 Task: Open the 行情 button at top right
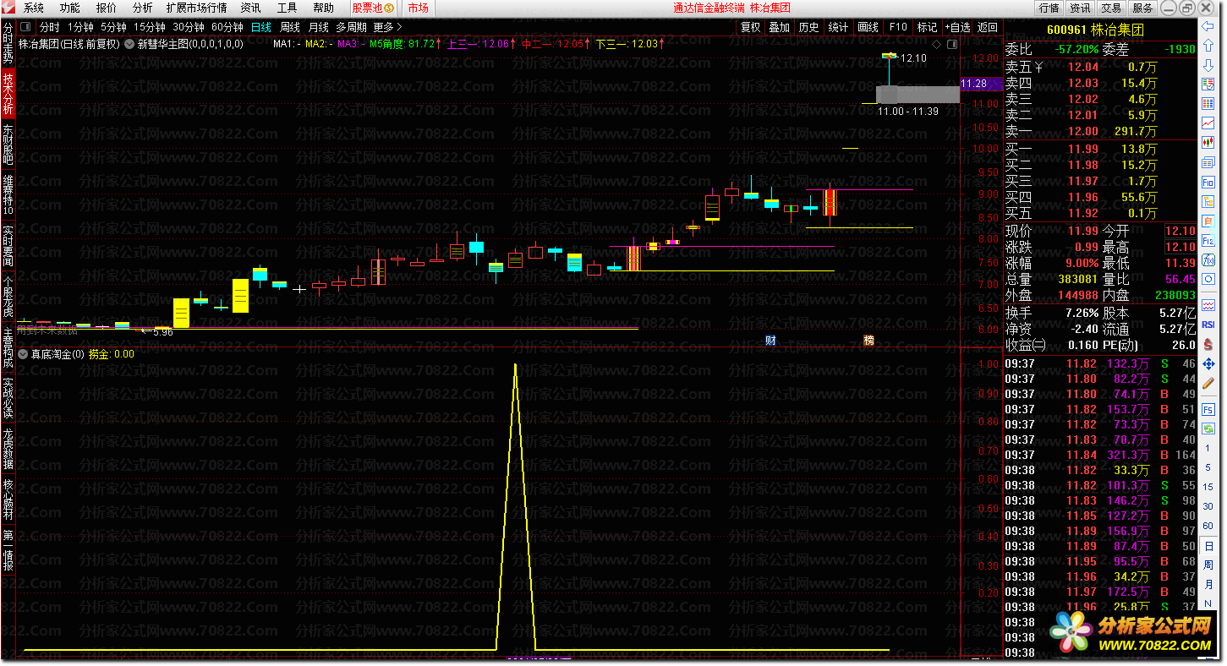1049,8
